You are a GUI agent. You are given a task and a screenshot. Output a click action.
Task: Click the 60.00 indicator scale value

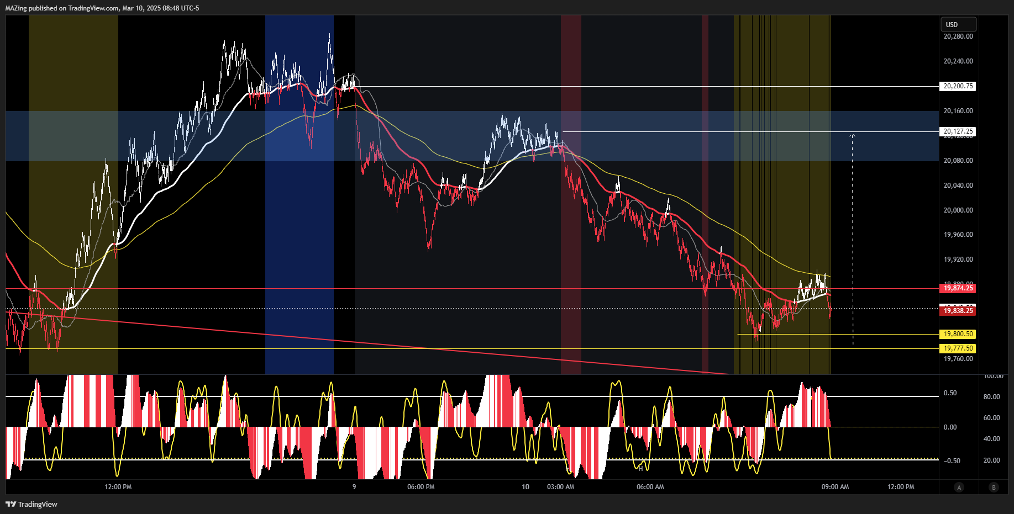(x=991, y=418)
